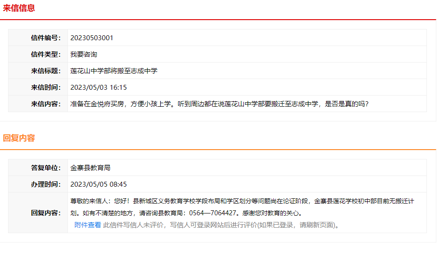Click the 回复内容 row label in the reply table
Image resolution: width=439 pixels, height=255 pixels.
[x=46, y=213]
